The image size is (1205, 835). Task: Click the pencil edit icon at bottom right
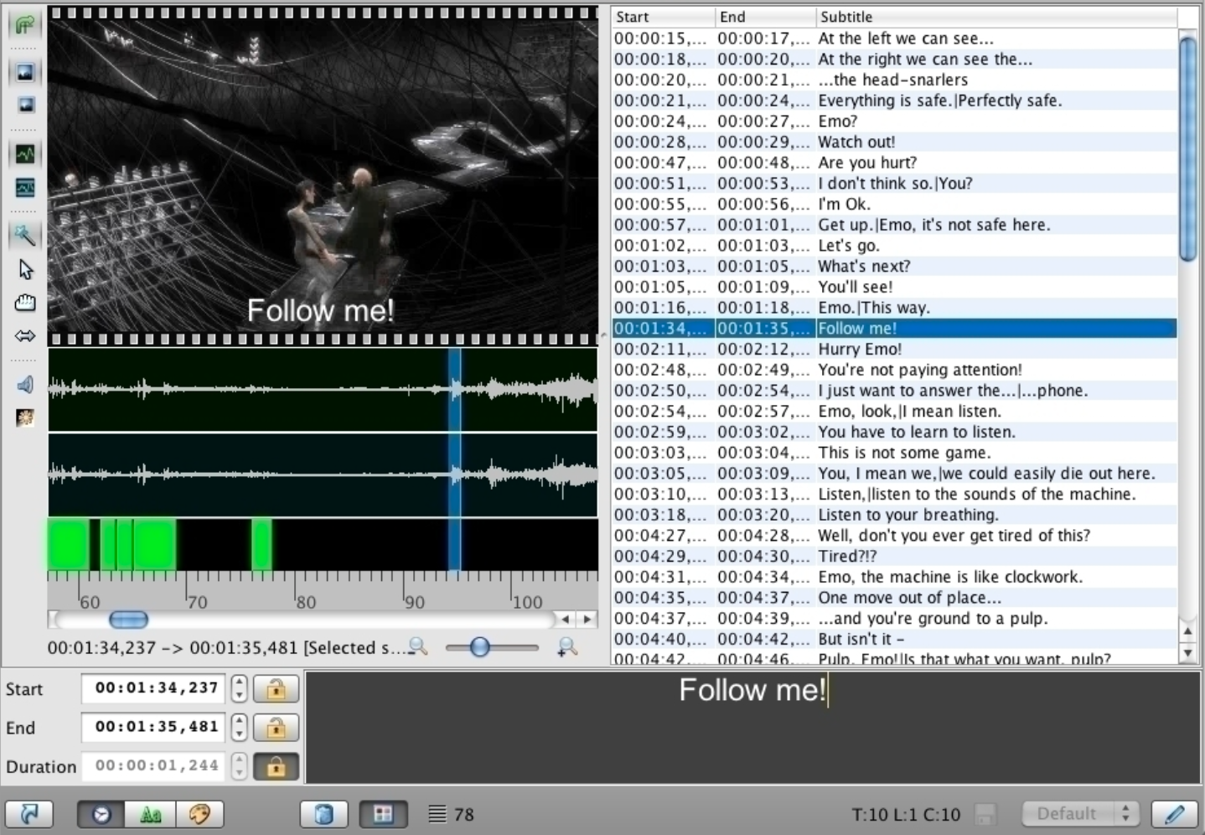[1174, 813]
